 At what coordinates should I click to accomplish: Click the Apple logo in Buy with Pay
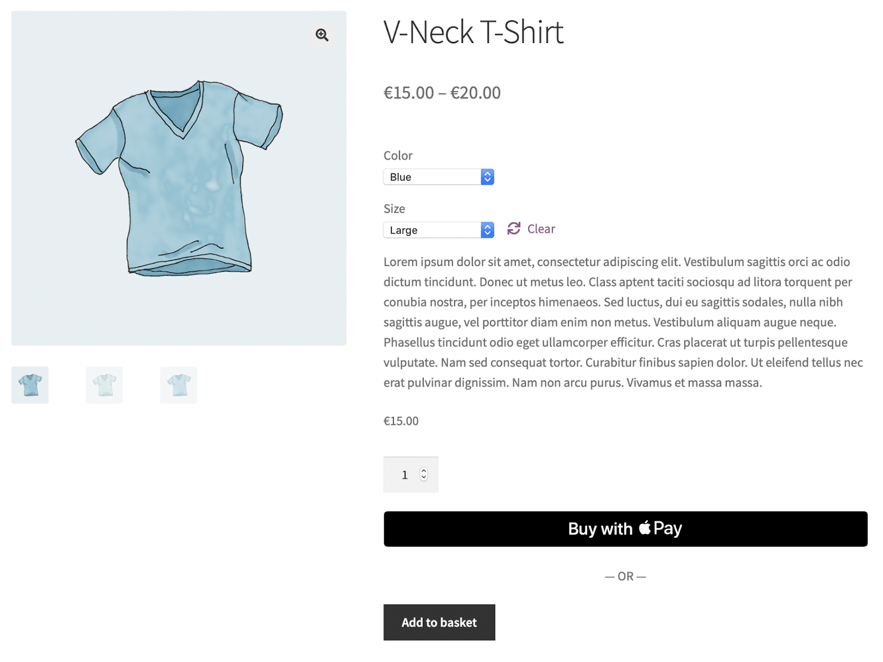click(x=645, y=527)
